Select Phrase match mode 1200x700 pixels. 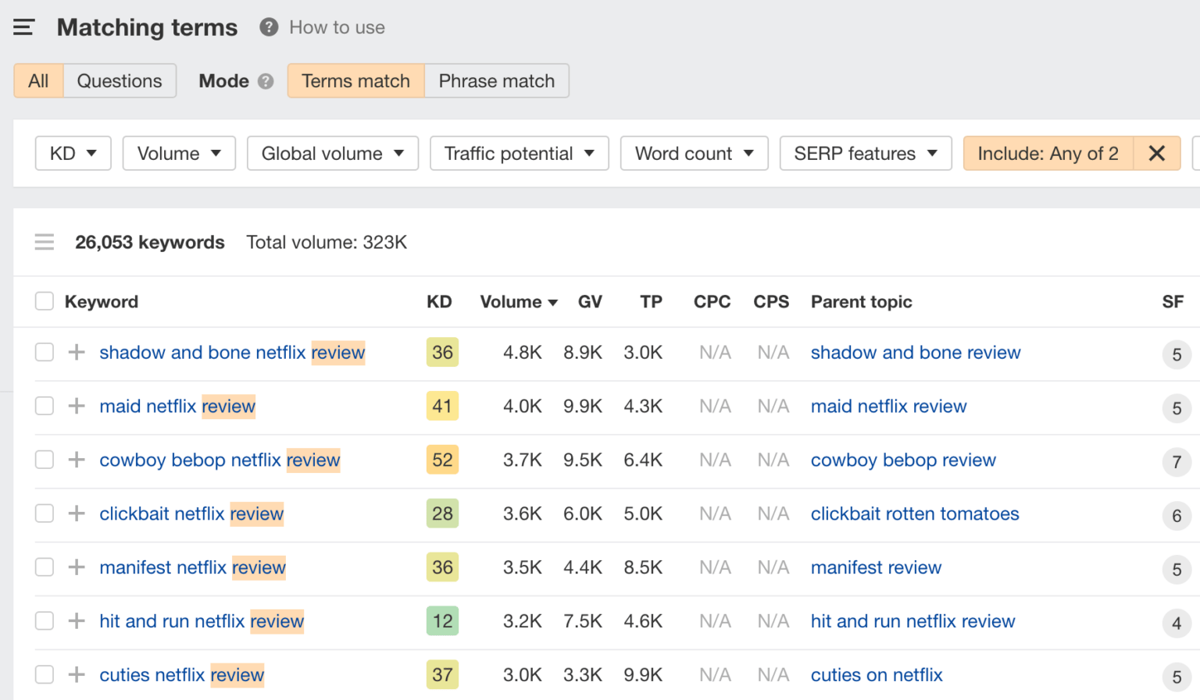pyautogui.click(x=497, y=81)
